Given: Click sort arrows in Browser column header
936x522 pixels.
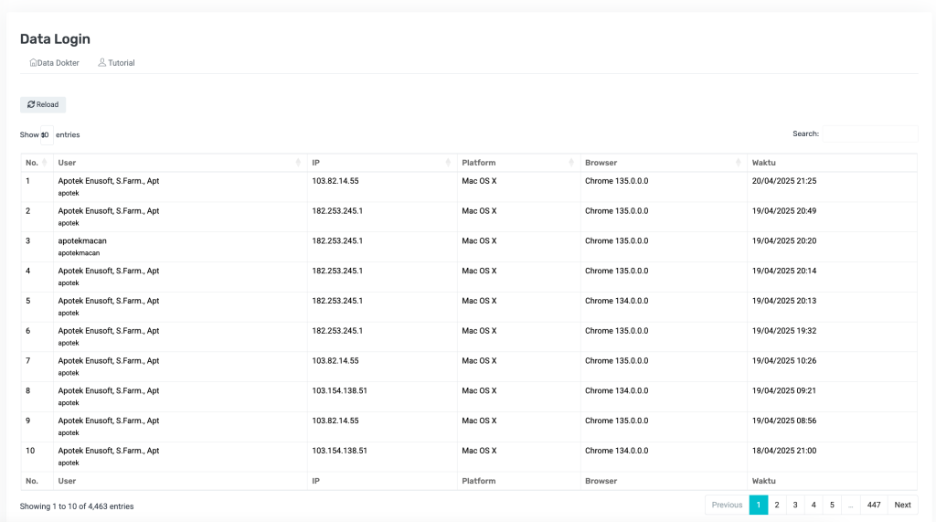Looking at the screenshot, I should tap(739, 163).
